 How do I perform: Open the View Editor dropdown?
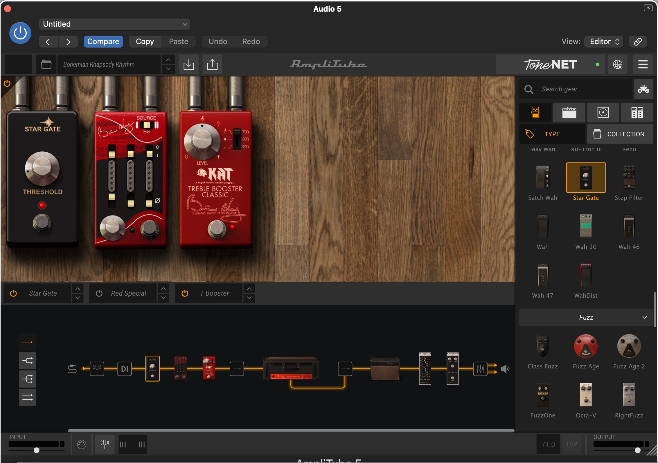[604, 42]
